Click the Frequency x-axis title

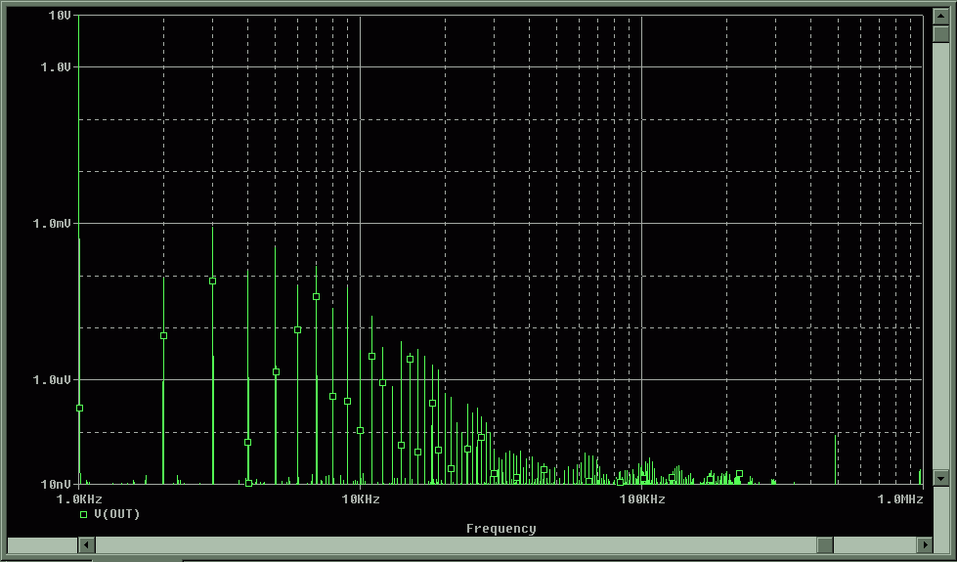500,529
